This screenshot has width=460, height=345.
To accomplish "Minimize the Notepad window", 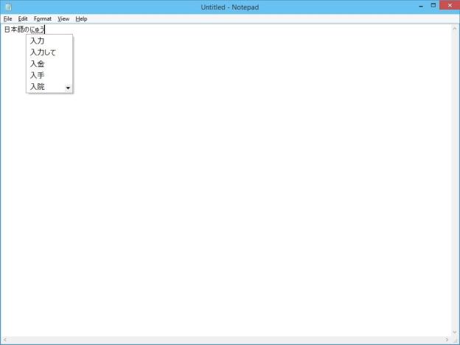I will click(x=421, y=6).
